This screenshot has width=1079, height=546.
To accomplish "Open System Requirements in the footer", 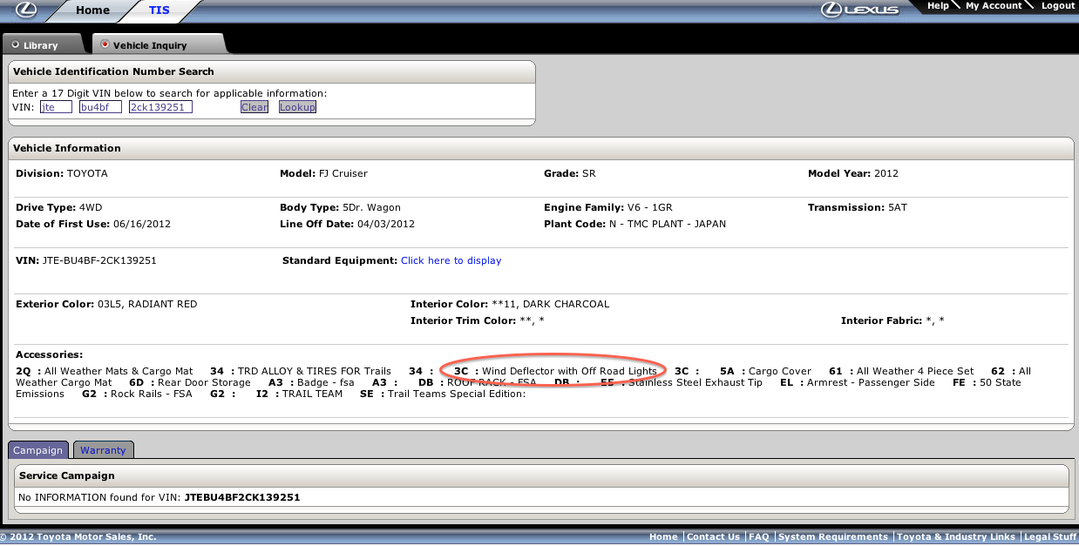I will (832, 537).
